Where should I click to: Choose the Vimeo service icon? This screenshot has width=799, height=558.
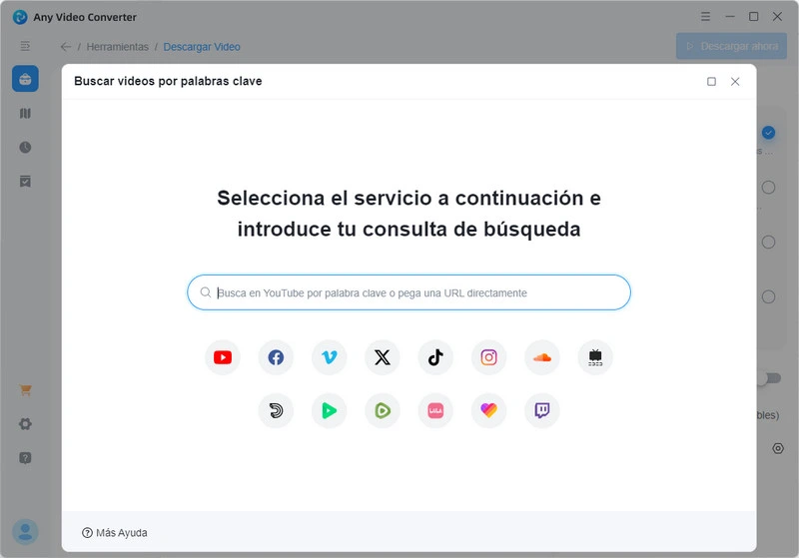[330, 357]
